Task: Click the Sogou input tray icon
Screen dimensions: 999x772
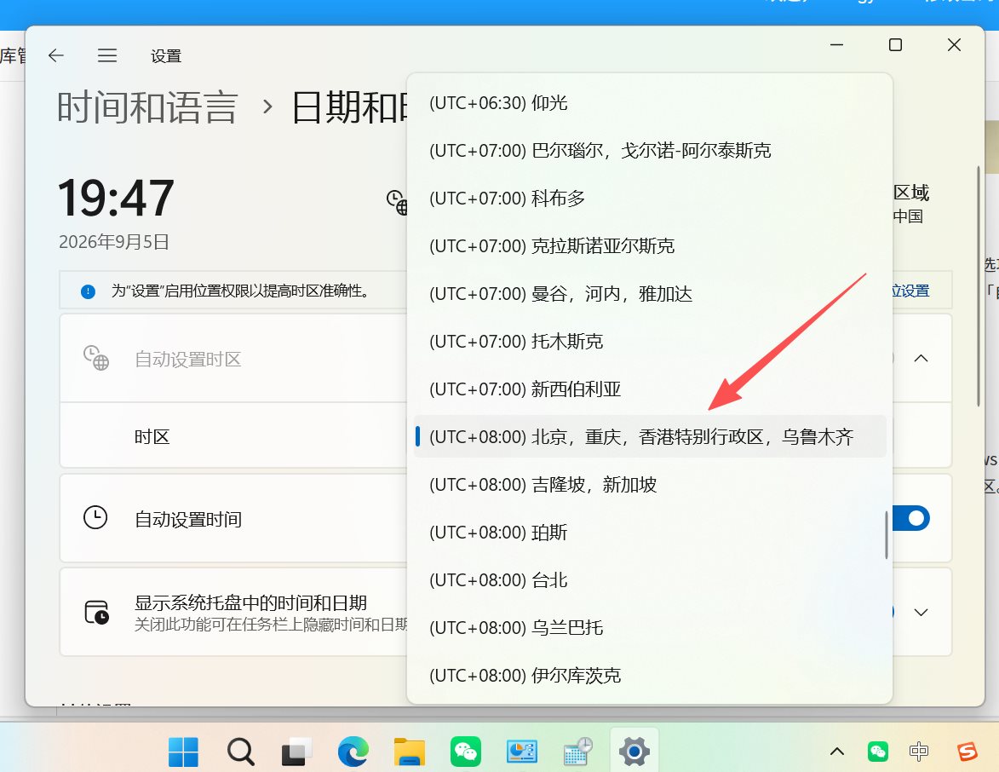Action: (x=967, y=752)
